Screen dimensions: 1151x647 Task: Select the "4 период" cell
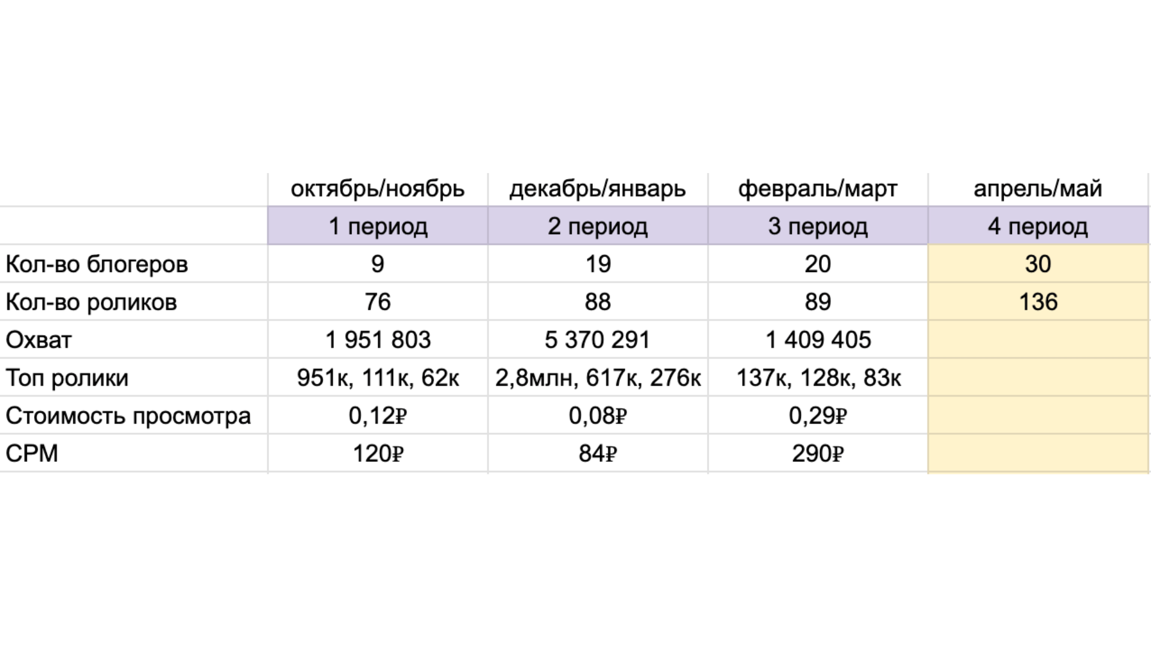tap(1038, 226)
